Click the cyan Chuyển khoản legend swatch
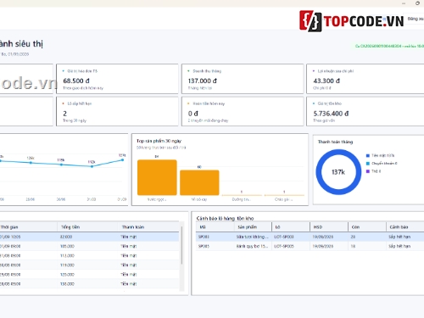 pyautogui.click(x=368, y=164)
